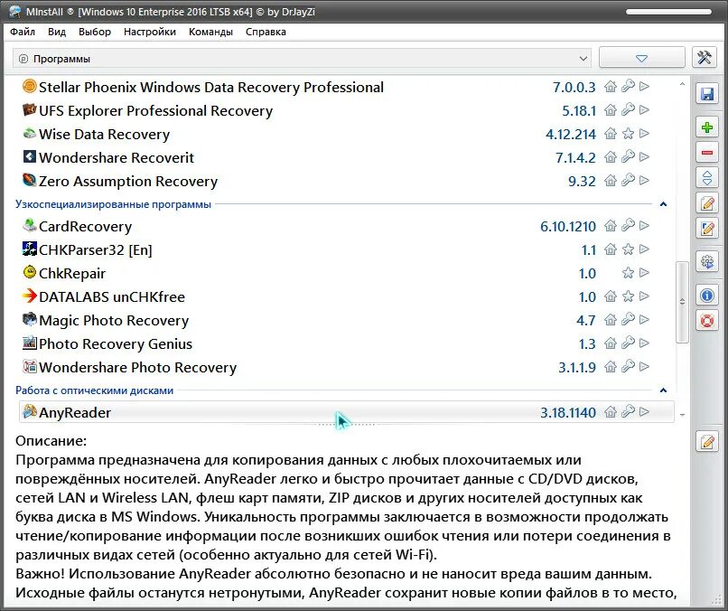
Task: Click the upper pencil edit icon in sidebar
Action: [x=706, y=203]
